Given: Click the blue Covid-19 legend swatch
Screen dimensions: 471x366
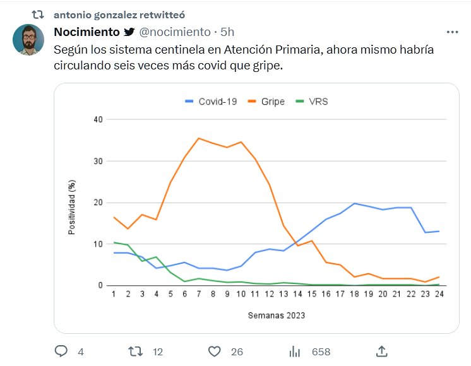Looking at the screenshot, I should tap(189, 102).
